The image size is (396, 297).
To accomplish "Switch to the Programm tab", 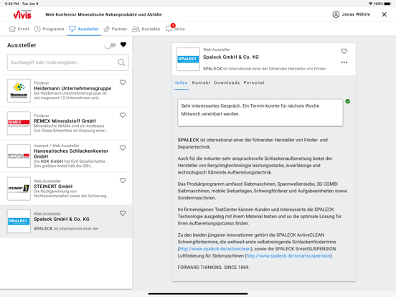I will click(49, 29).
